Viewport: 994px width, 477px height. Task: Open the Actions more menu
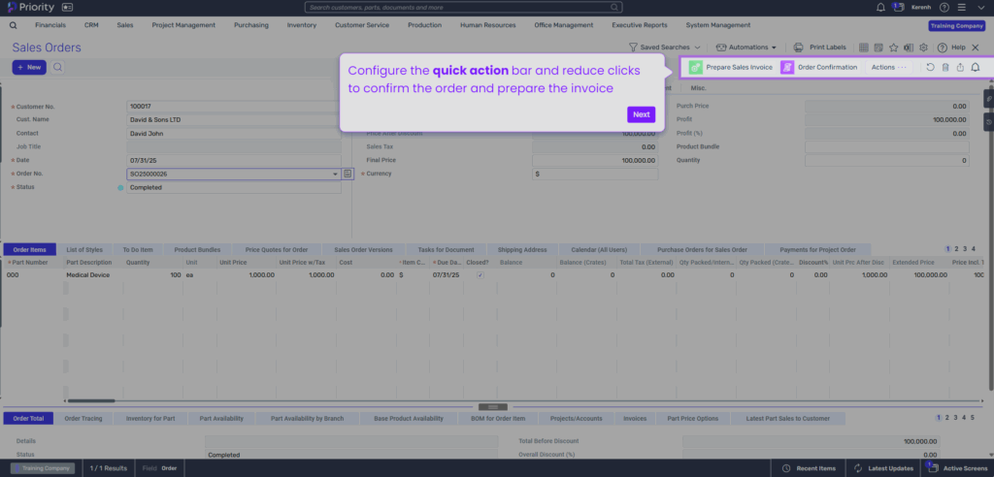click(x=889, y=67)
